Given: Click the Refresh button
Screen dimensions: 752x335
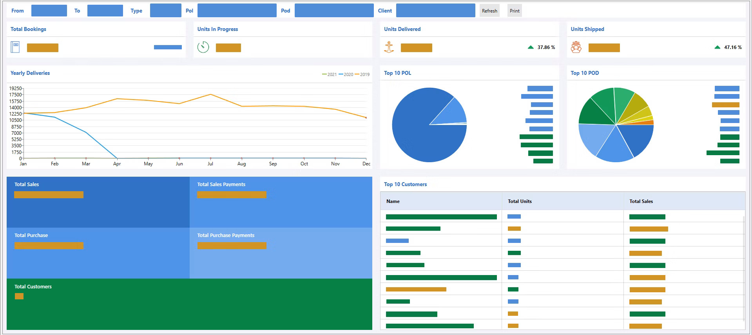Looking at the screenshot, I should tap(489, 11).
